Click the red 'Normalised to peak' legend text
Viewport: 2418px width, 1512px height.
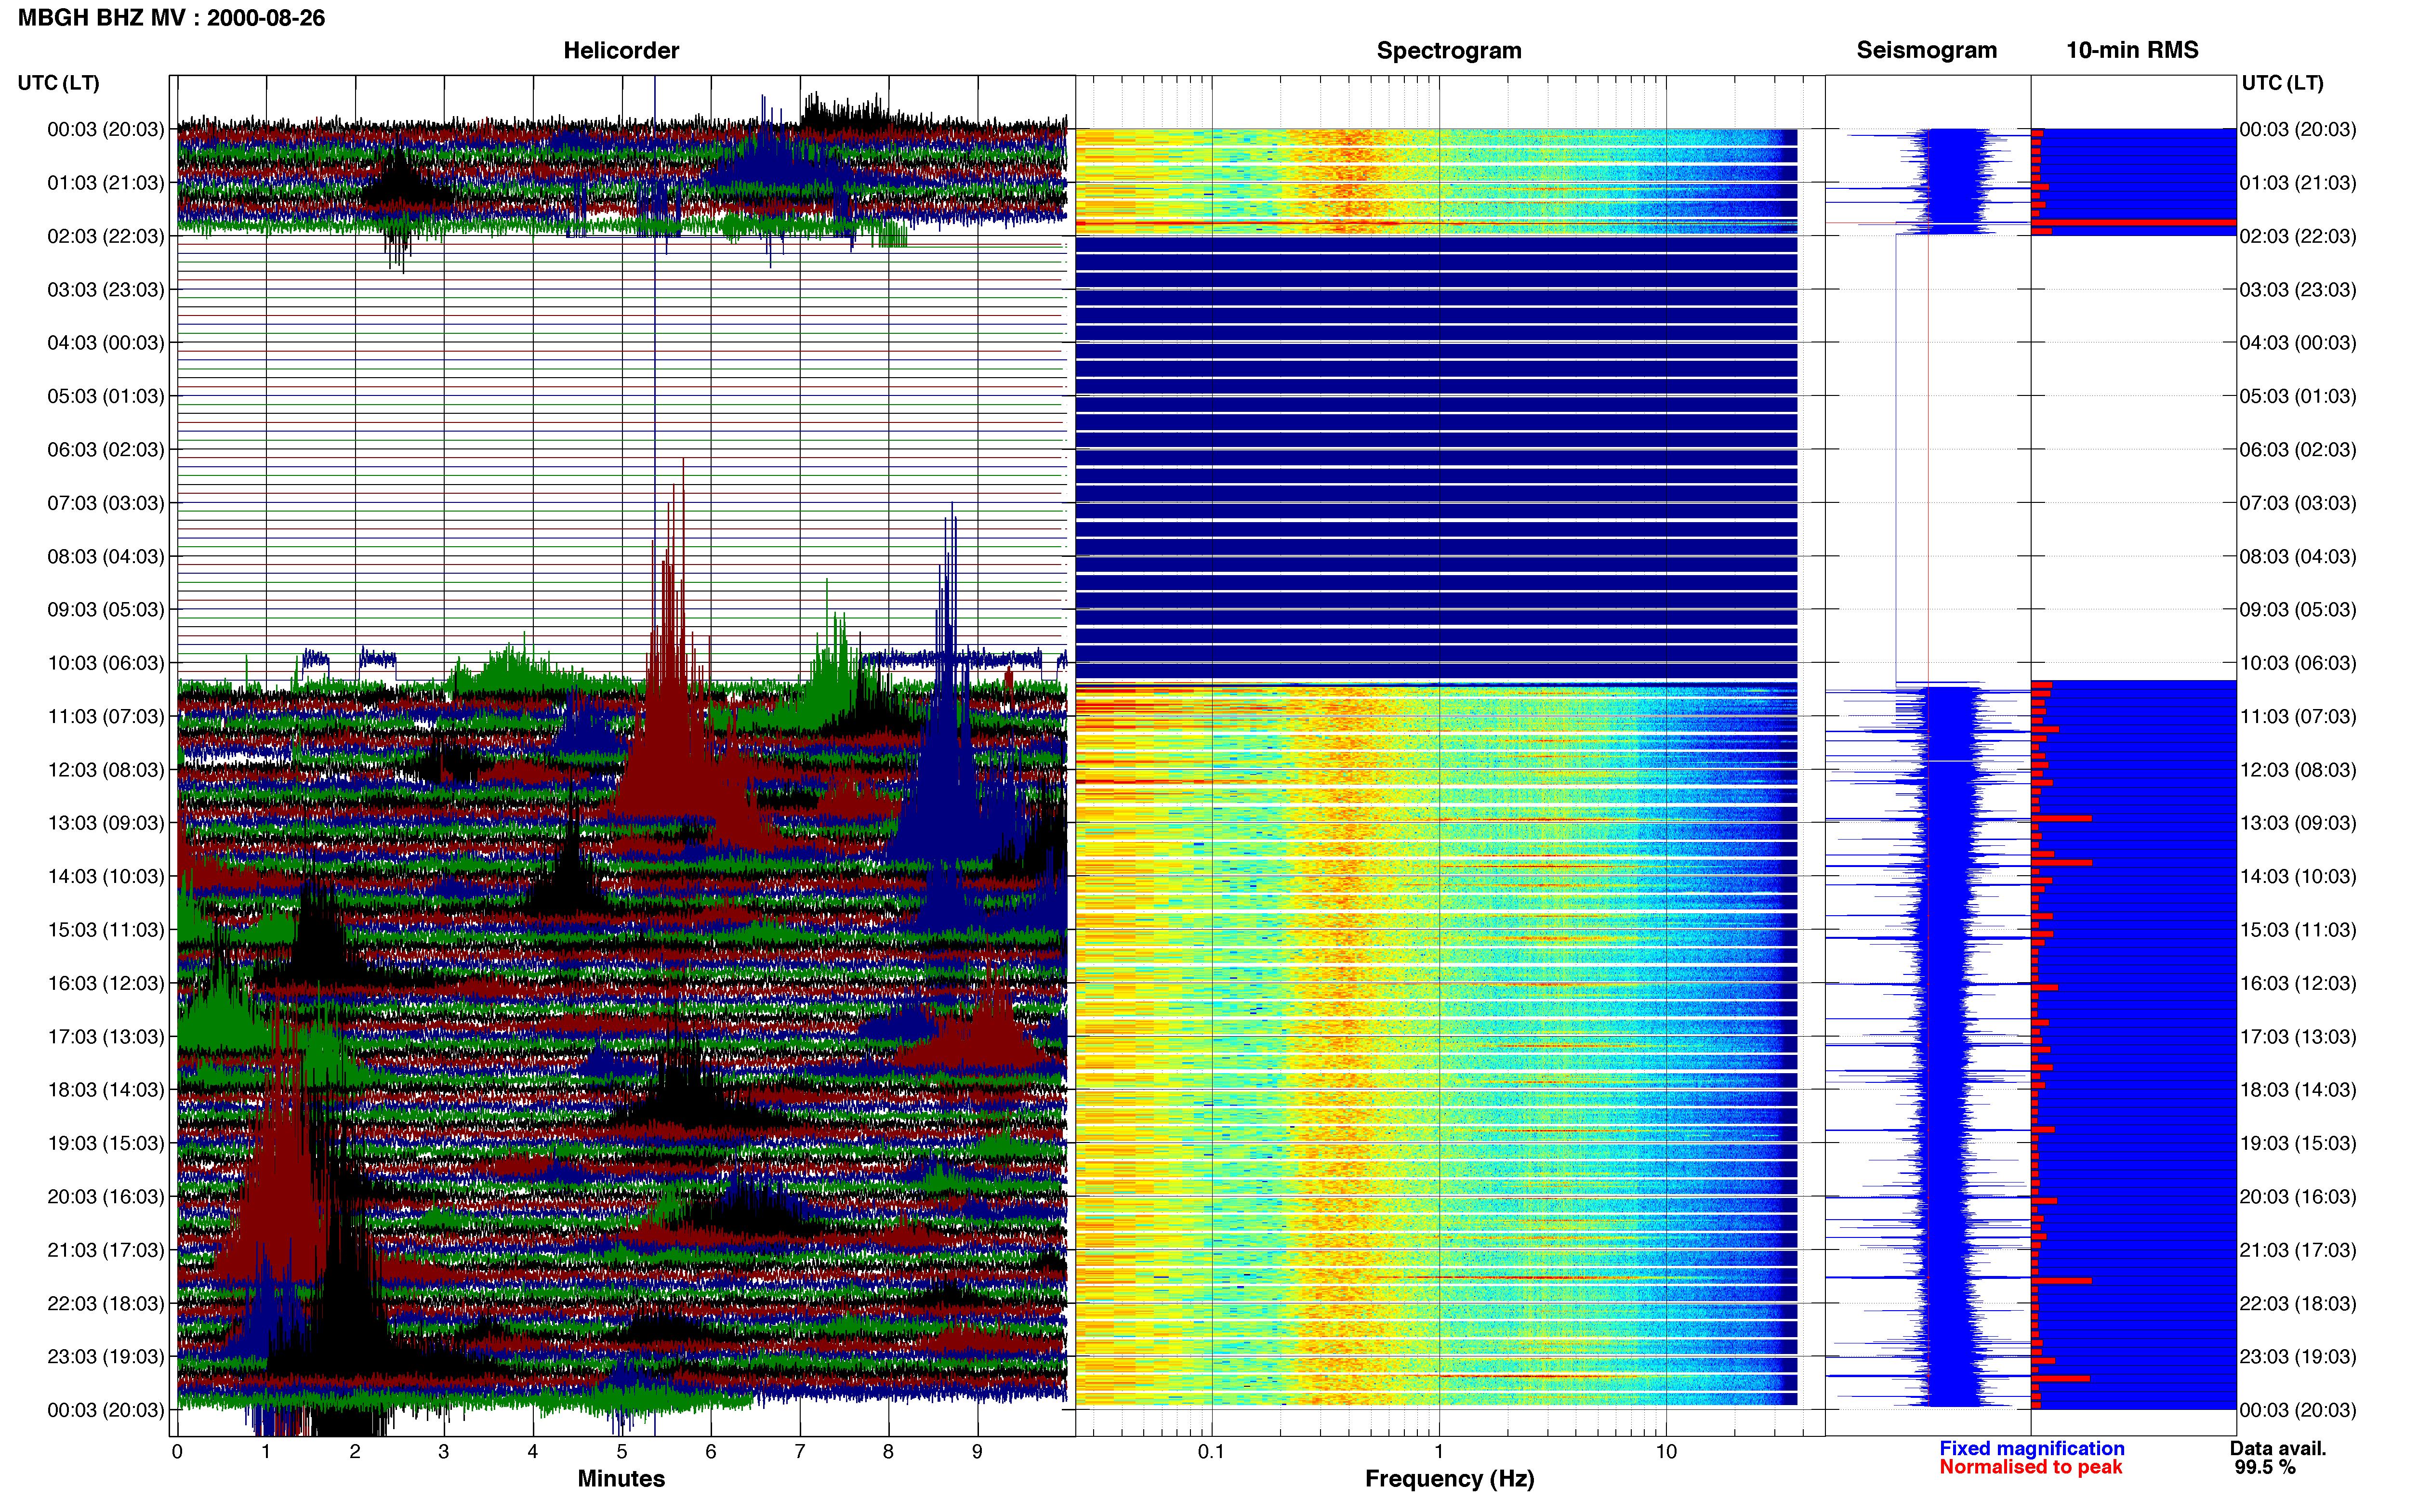[2030, 1467]
